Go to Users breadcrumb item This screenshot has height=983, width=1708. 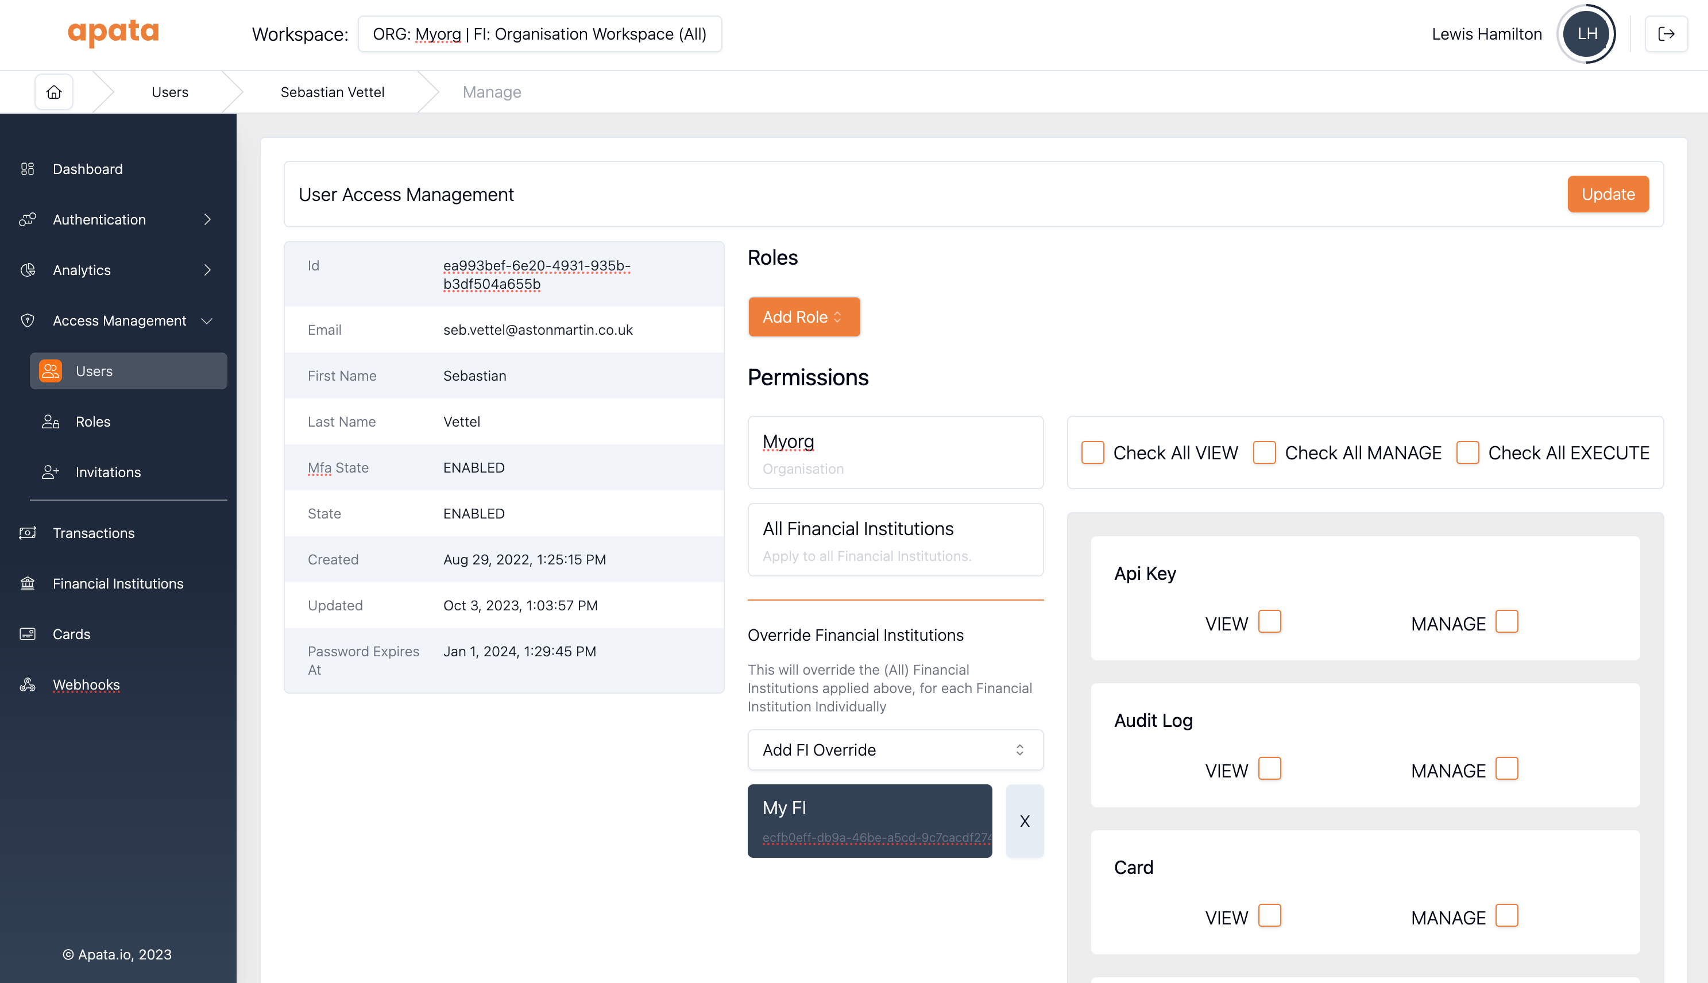(169, 92)
